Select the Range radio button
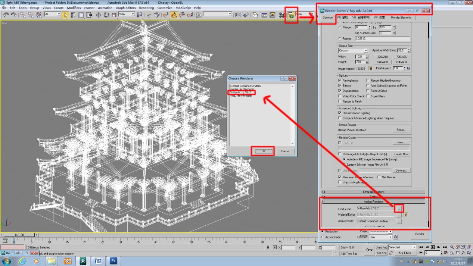Image resolution: width=473 pixels, height=266 pixels. [340, 27]
